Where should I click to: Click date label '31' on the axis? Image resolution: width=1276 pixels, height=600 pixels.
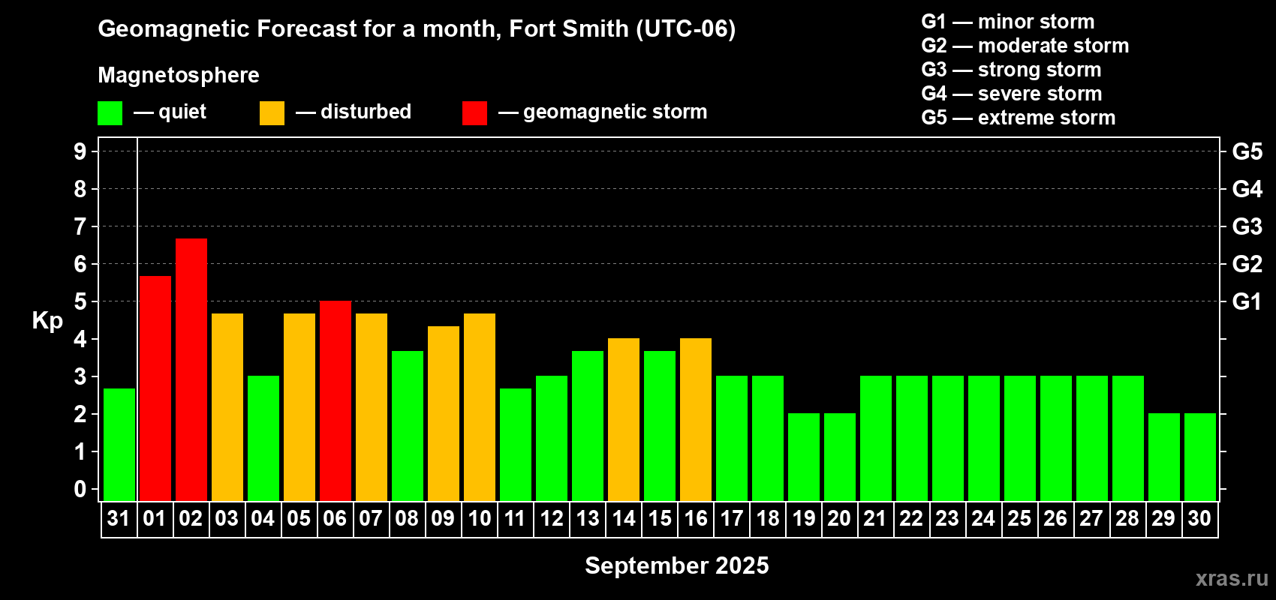point(119,519)
